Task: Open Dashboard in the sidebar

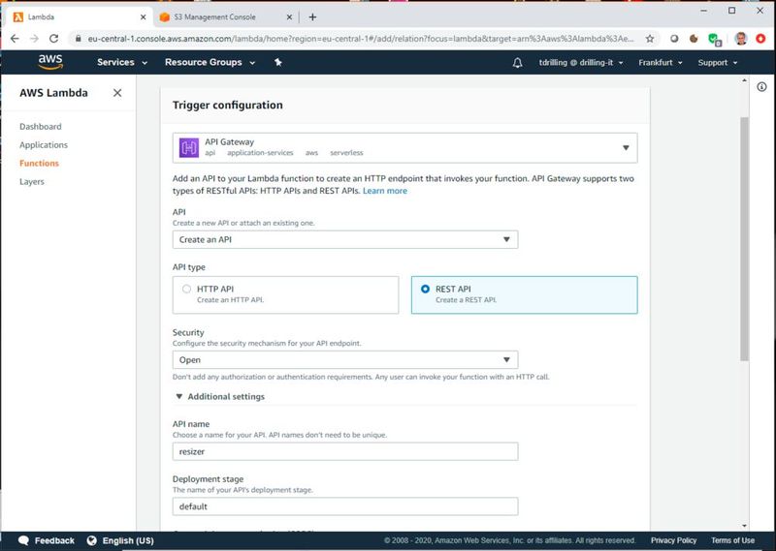Action: (41, 127)
